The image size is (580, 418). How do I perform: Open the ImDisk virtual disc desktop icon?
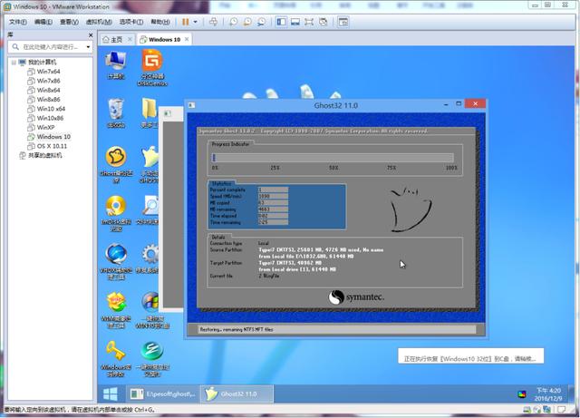pyautogui.click(x=116, y=213)
